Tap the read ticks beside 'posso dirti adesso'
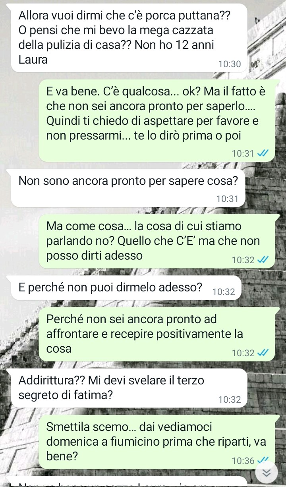 click(x=264, y=260)
